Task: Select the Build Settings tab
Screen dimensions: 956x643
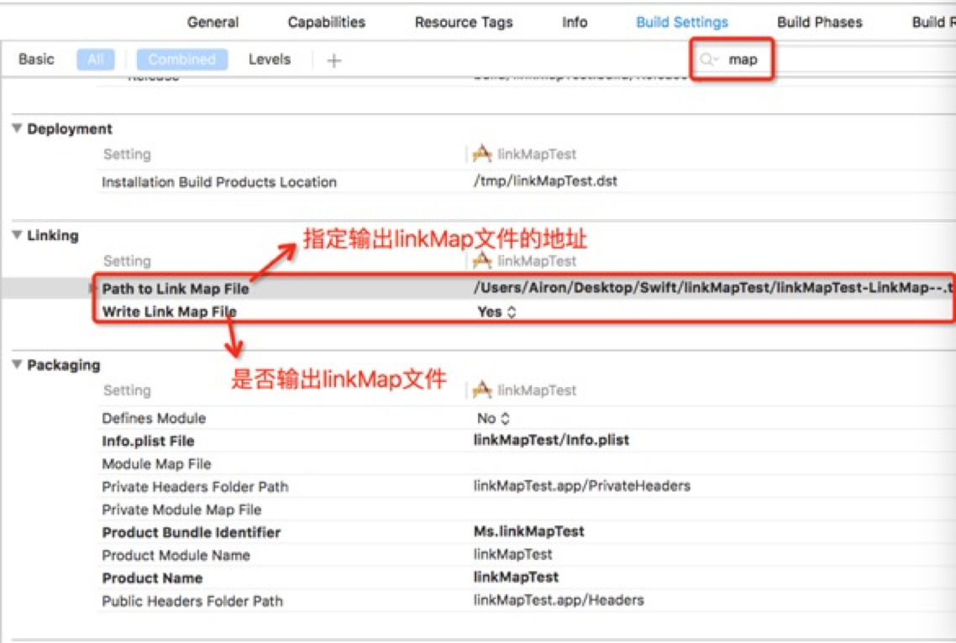Action: pos(681,23)
